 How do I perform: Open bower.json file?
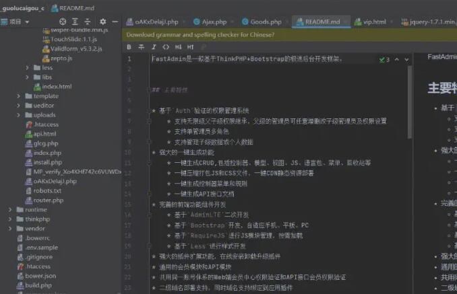click(x=36, y=276)
